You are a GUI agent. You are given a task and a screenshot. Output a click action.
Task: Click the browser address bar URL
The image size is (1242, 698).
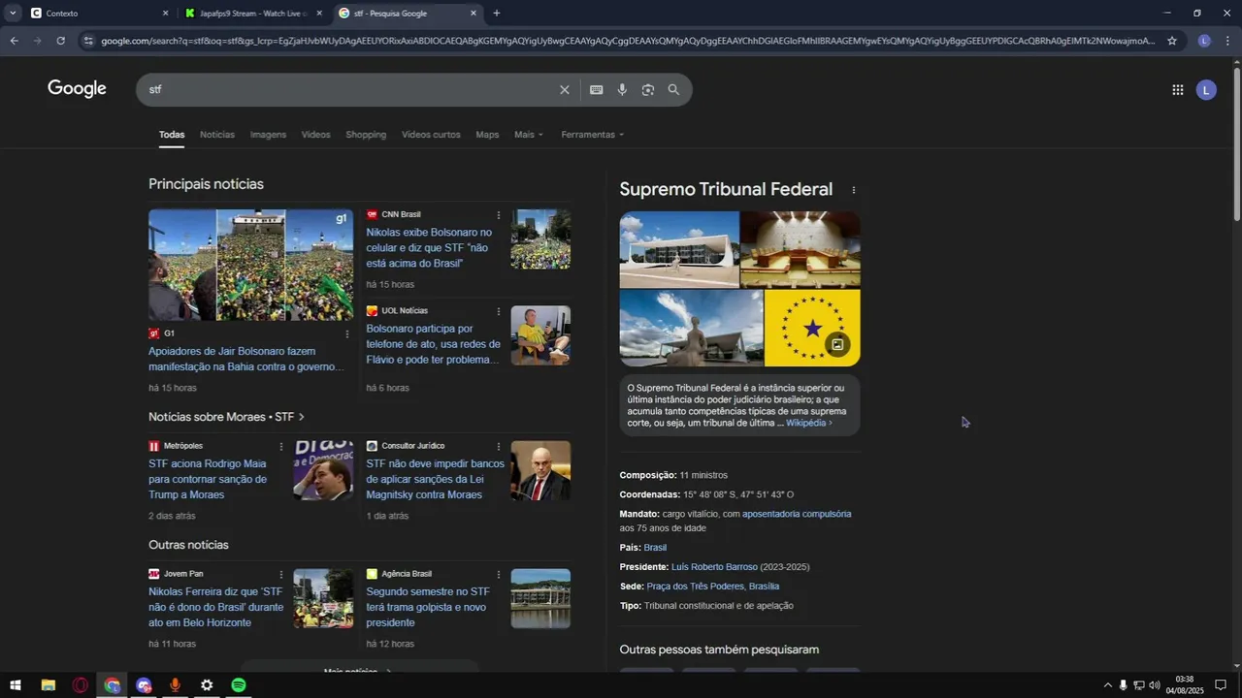[x=628, y=41]
